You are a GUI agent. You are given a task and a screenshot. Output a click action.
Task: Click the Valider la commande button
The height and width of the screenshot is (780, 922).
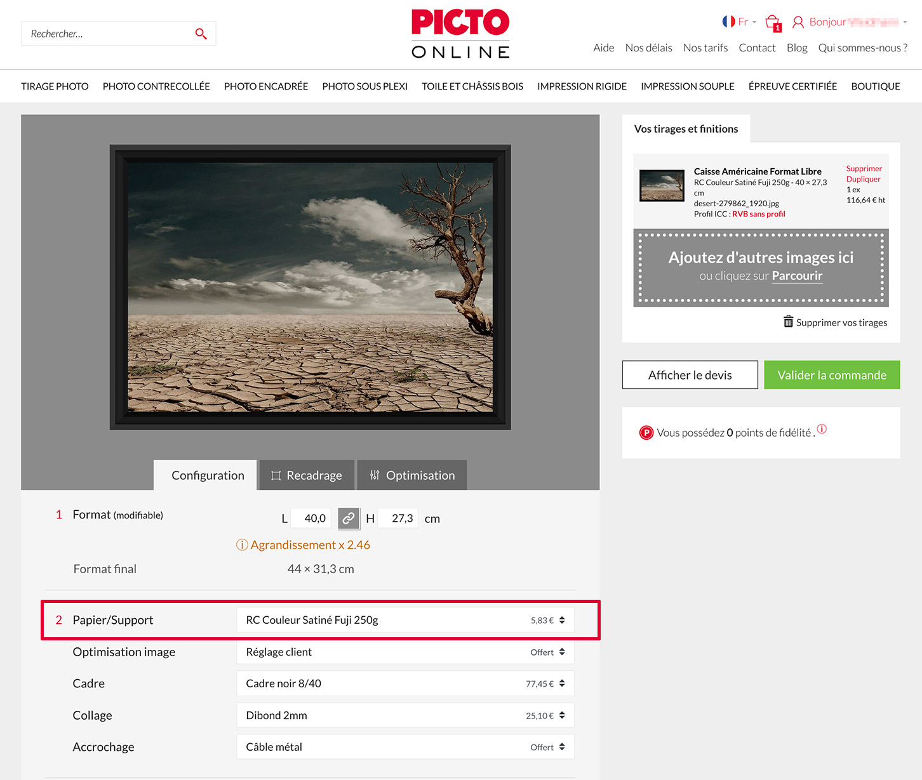[x=831, y=375]
